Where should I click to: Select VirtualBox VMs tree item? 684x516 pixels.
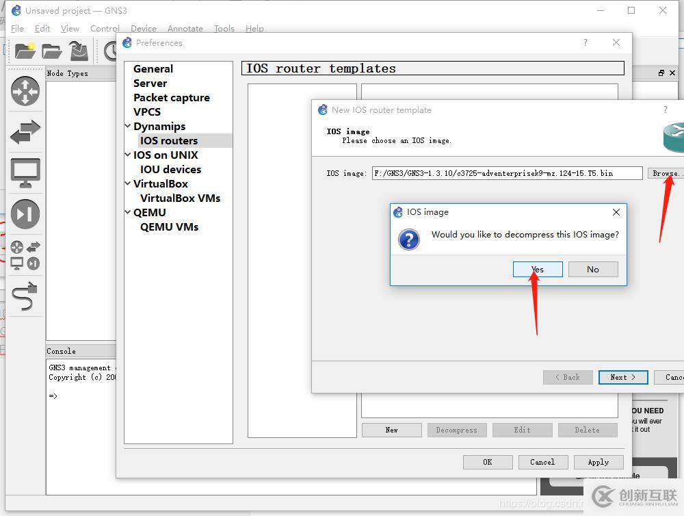point(180,198)
